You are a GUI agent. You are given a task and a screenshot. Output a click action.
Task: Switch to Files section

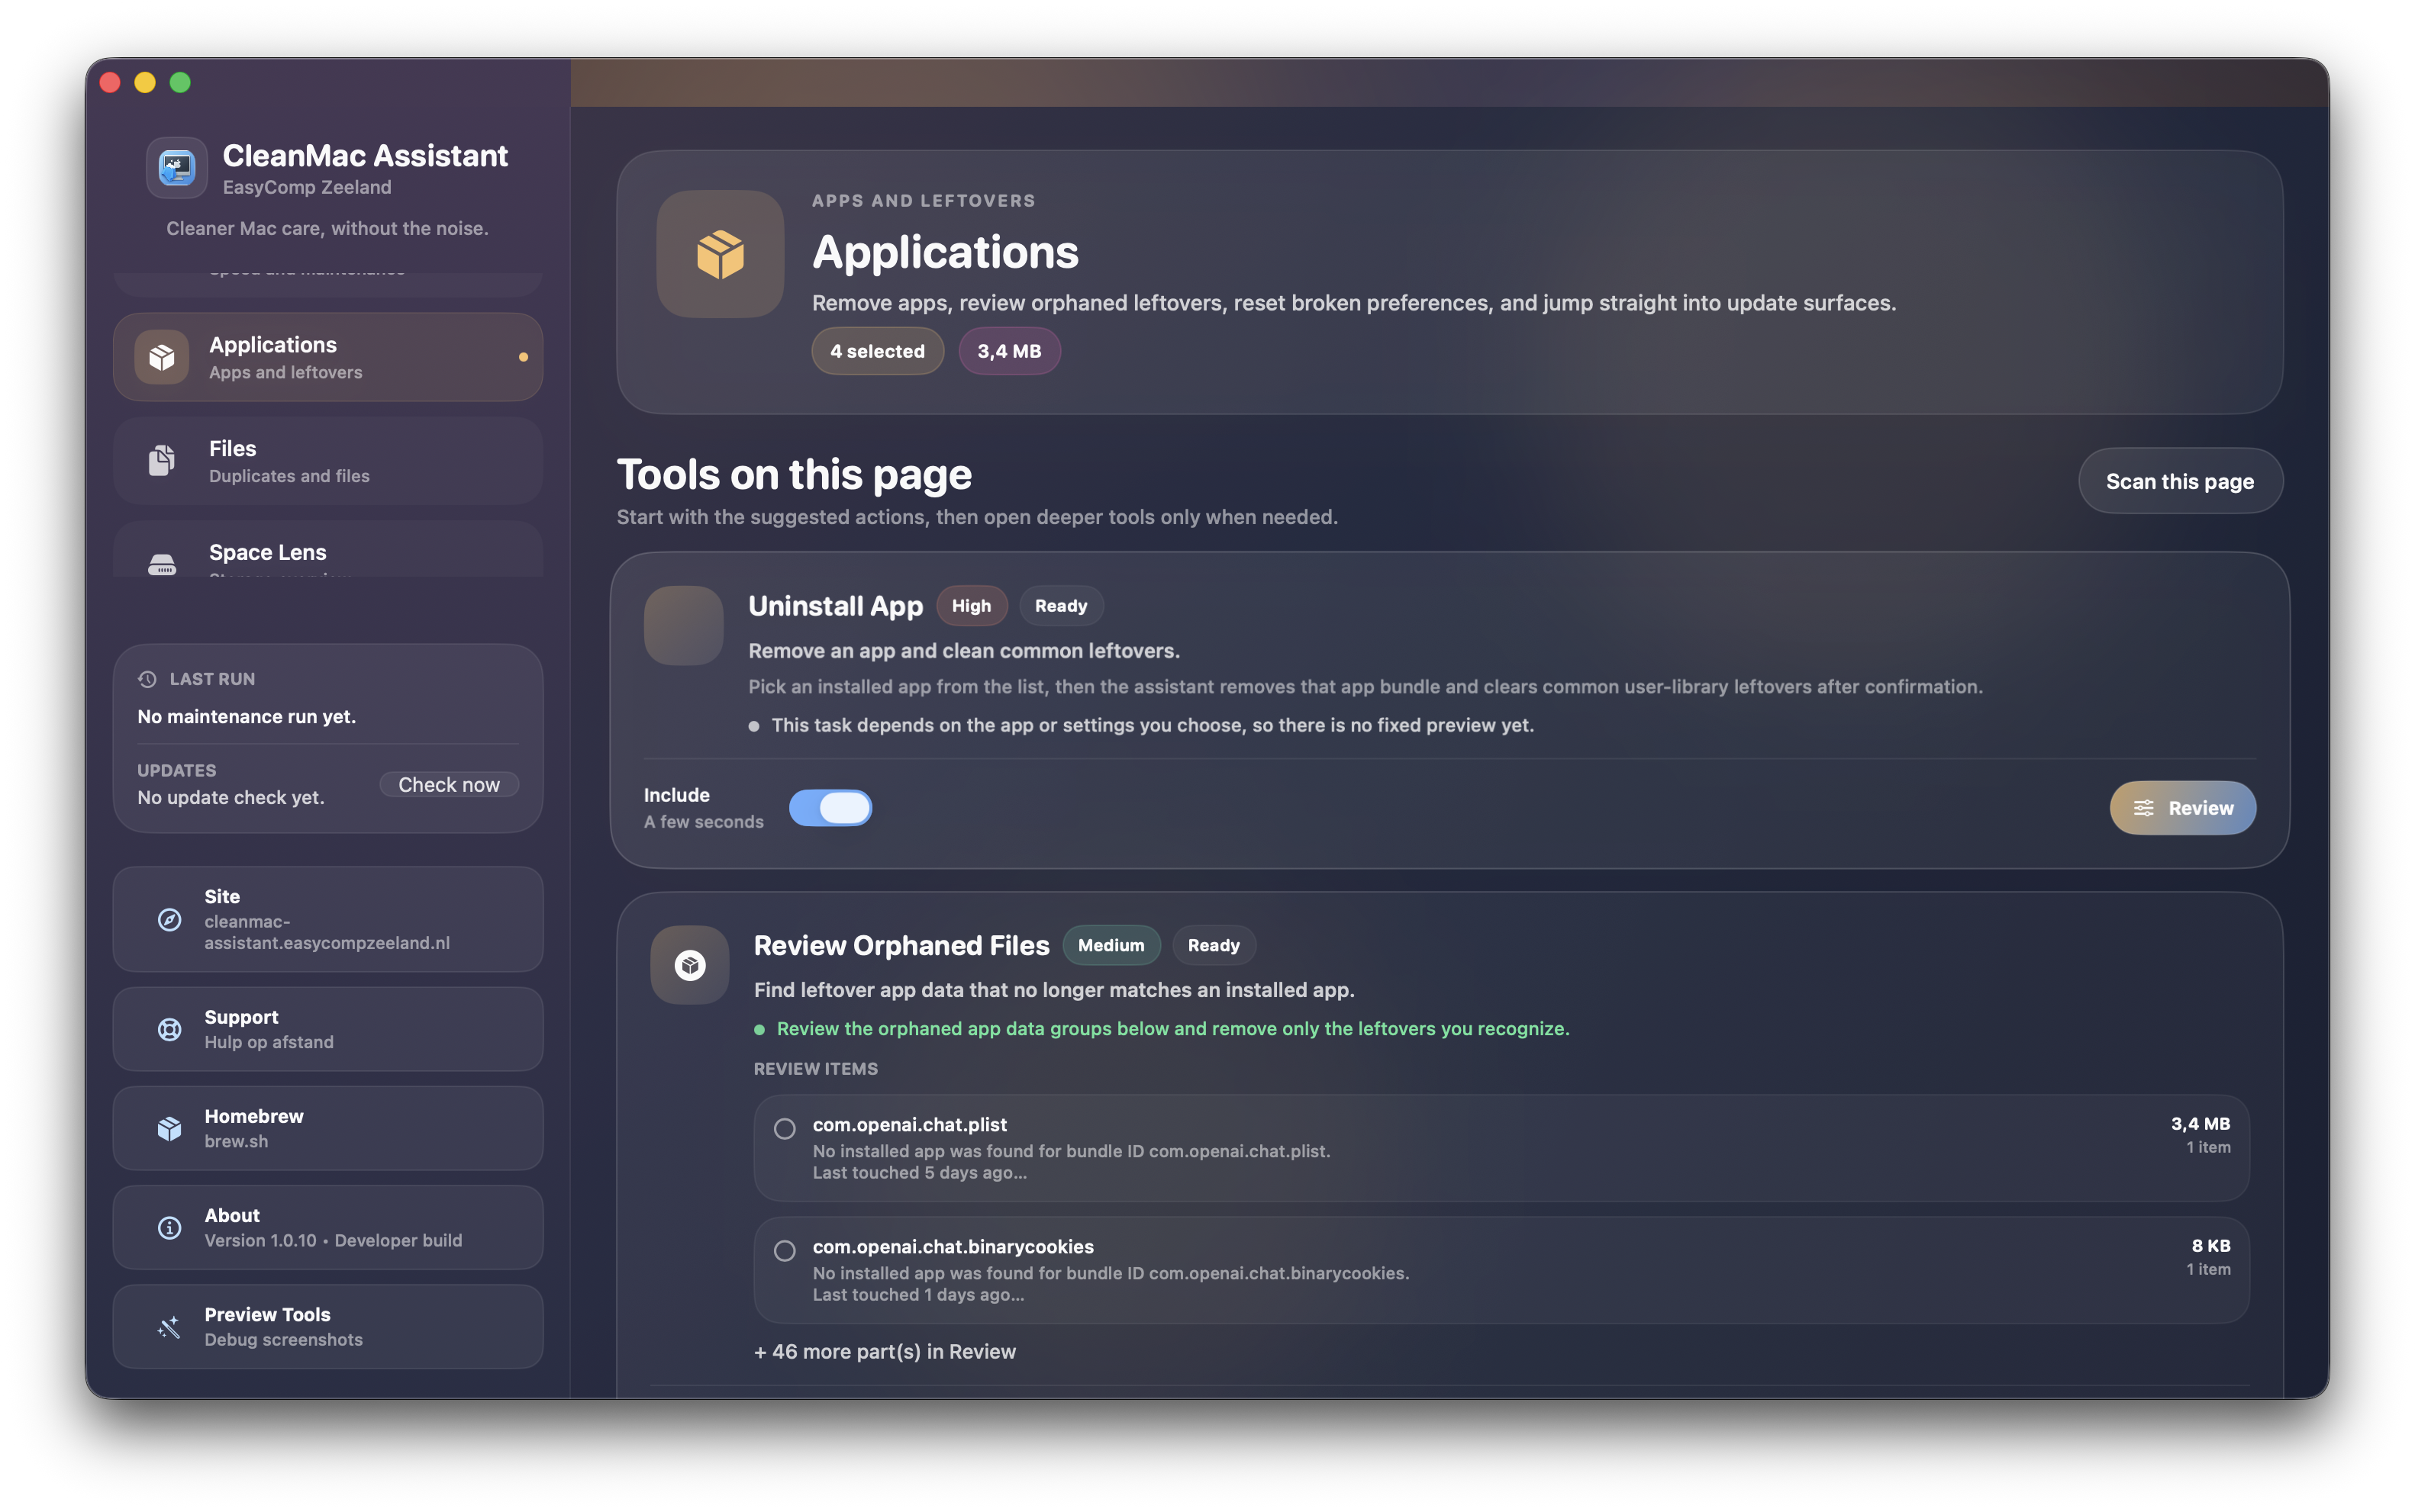[x=327, y=460]
